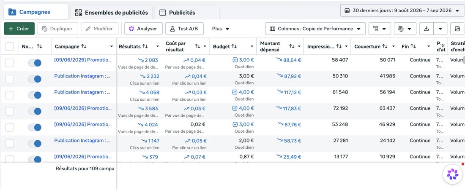Viewport: 465px width, 190px height.
Task: Sort by the Impressions column arrows
Action: (339, 46)
